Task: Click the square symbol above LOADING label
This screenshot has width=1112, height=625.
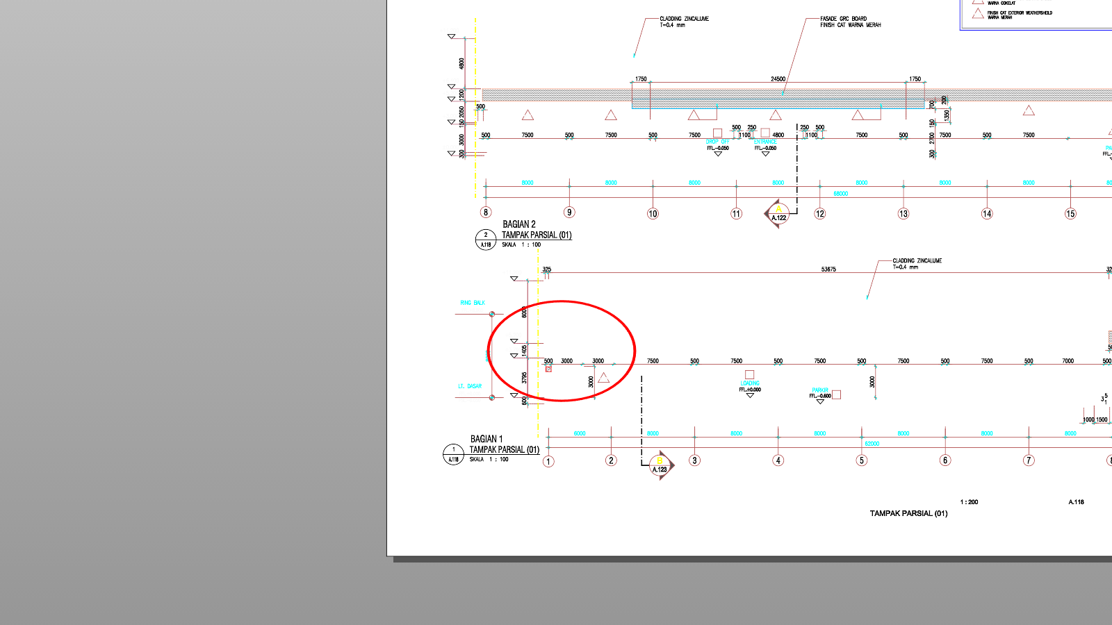Action: click(x=749, y=374)
